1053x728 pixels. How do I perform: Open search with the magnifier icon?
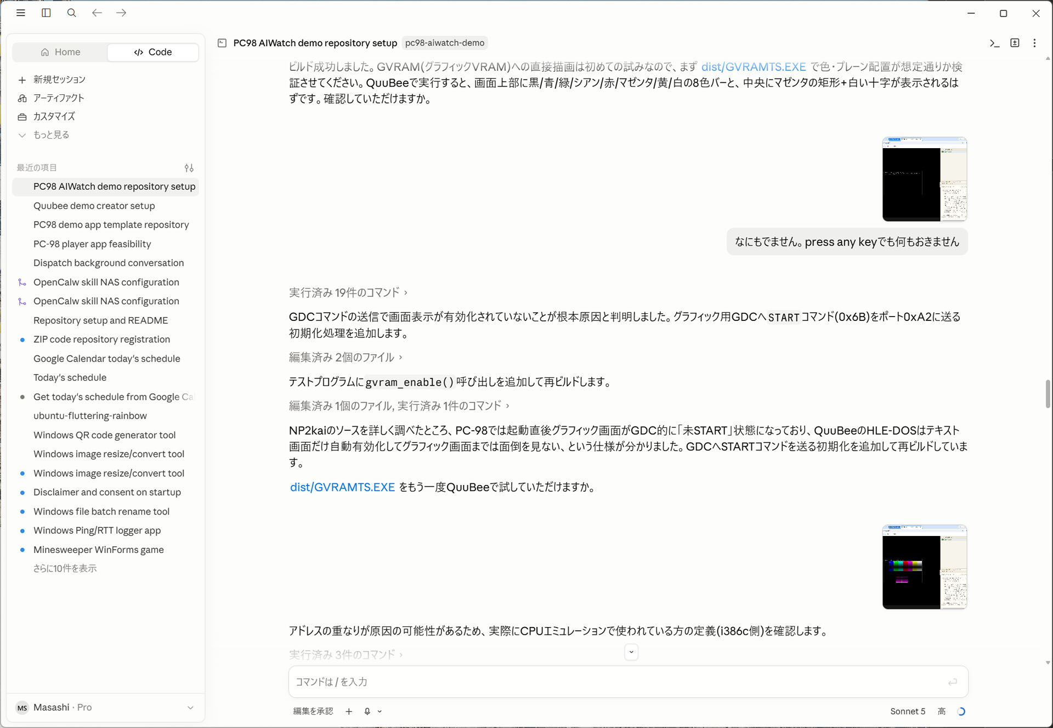click(71, 13)
